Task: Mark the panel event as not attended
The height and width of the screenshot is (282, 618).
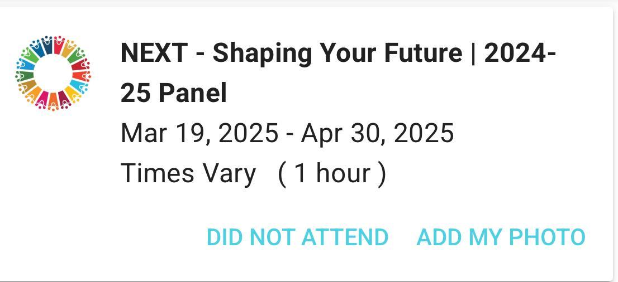Action: (x=297, y=237)
